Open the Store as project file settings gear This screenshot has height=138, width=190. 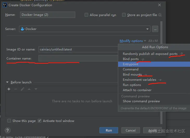click(160, 15)
